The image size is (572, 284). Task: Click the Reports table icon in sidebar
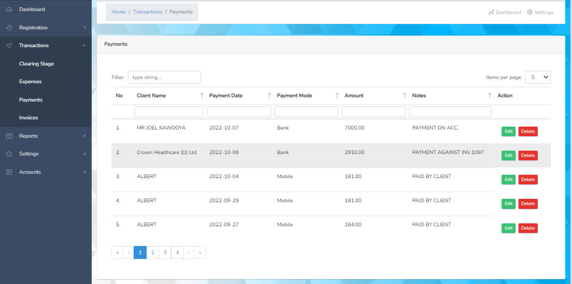point(9,136)
